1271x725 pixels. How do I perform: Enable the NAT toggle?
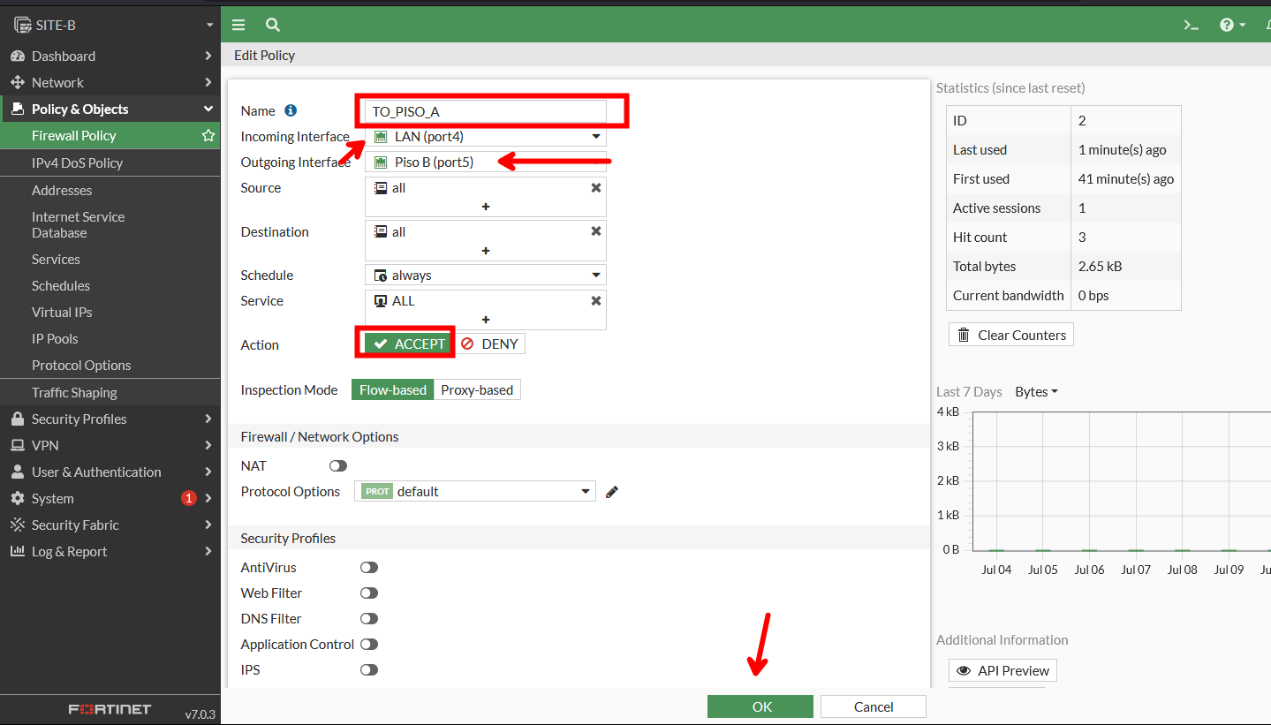pyautogui.click(x=338, y=465)
